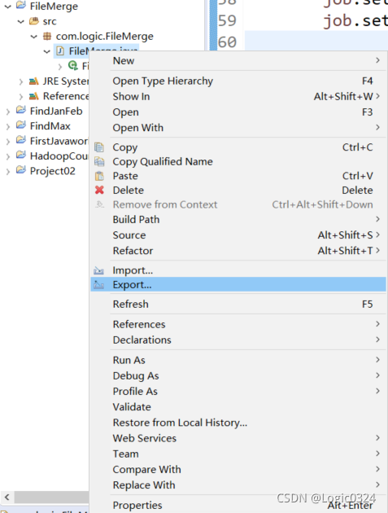Choose Open Type Hierarchy
388x513 pixels.
[x=238, y=81]
